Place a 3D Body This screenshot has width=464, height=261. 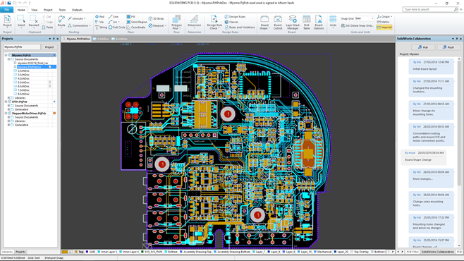156,18
